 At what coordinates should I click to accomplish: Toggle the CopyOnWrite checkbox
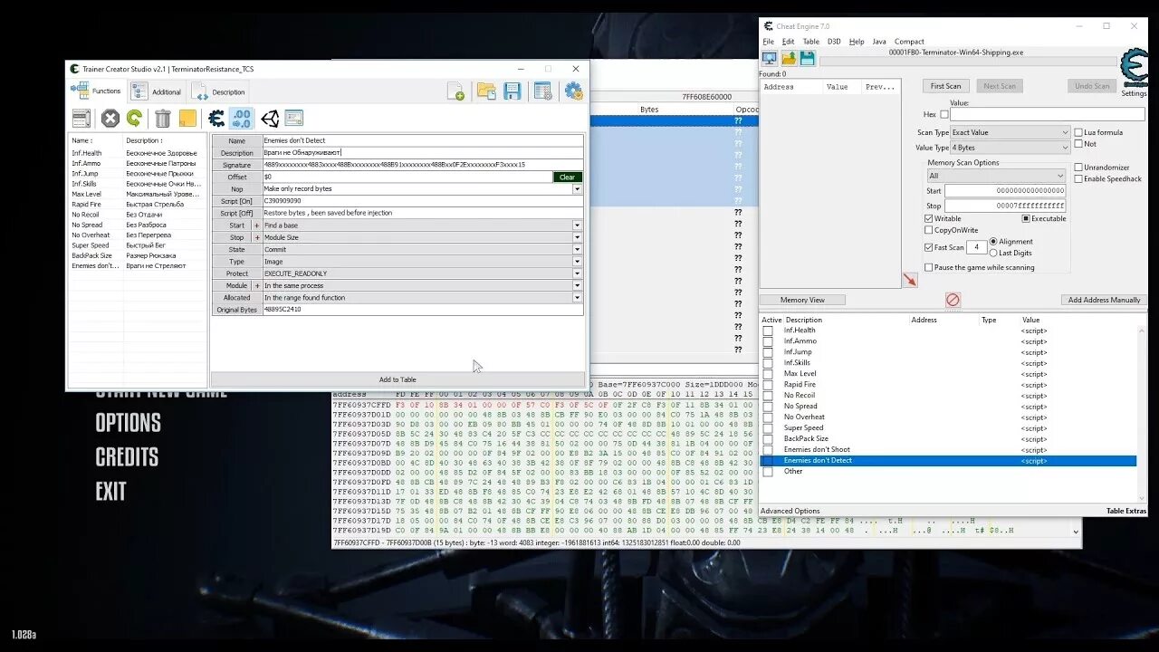pos(929,230)
